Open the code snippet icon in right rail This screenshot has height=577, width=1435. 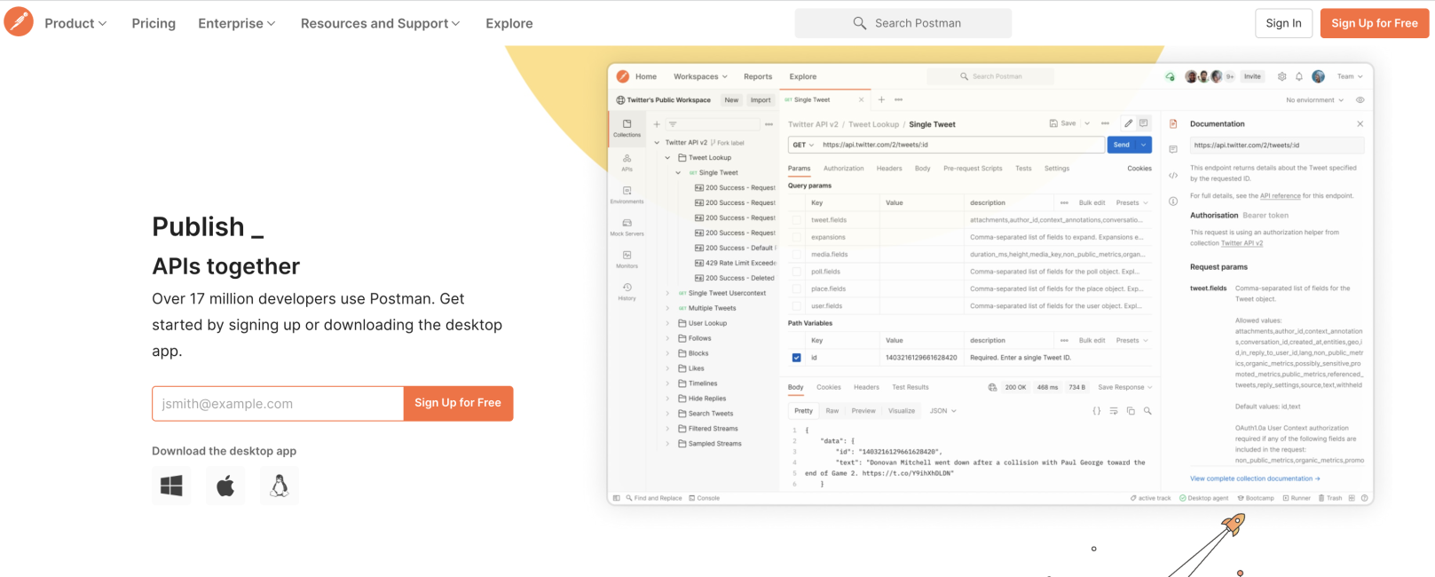coord(1173,176)
